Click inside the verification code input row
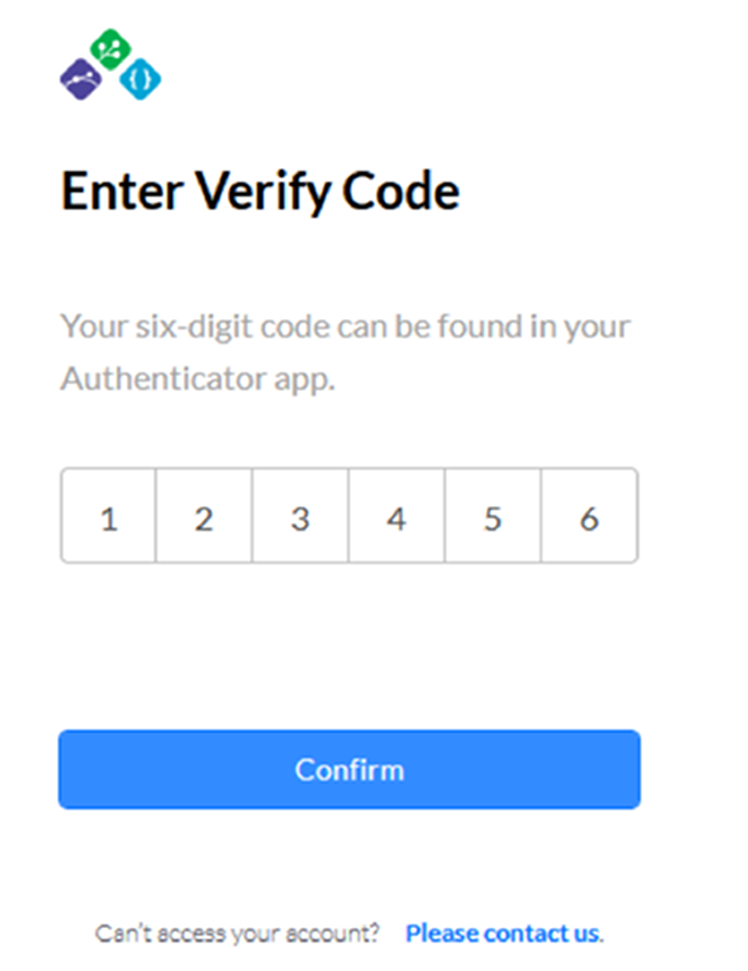 pos(350,515)
